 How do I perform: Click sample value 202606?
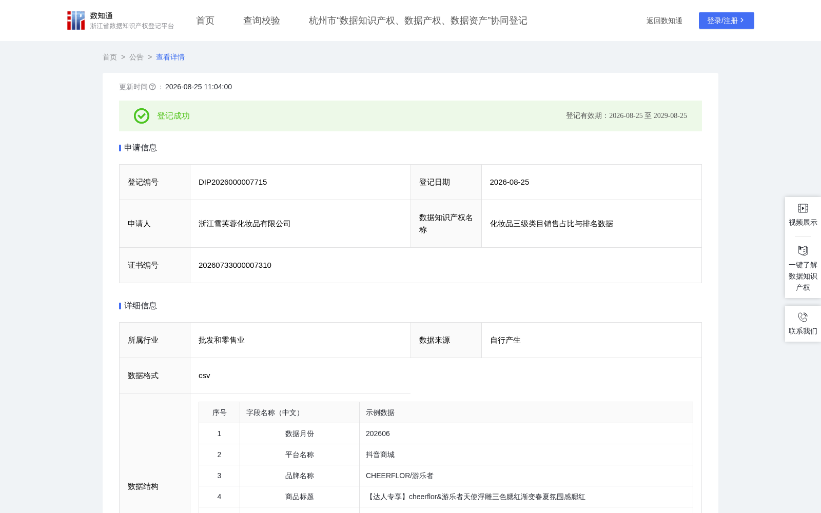click(378, 433)
